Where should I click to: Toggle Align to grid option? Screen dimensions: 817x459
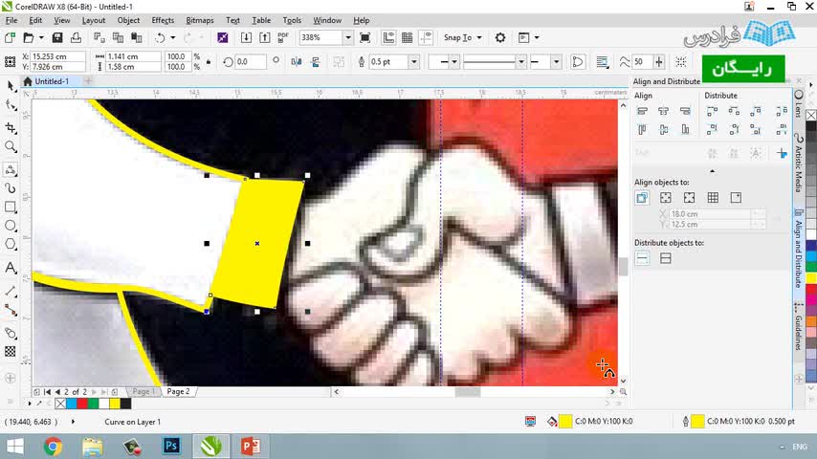713,198
